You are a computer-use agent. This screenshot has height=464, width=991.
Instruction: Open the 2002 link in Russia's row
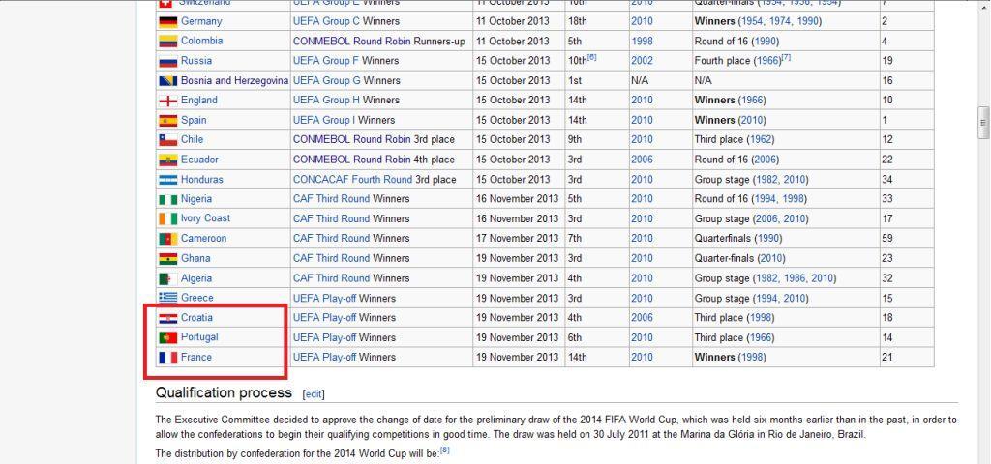pyautogui.click(x=642, y=60)
